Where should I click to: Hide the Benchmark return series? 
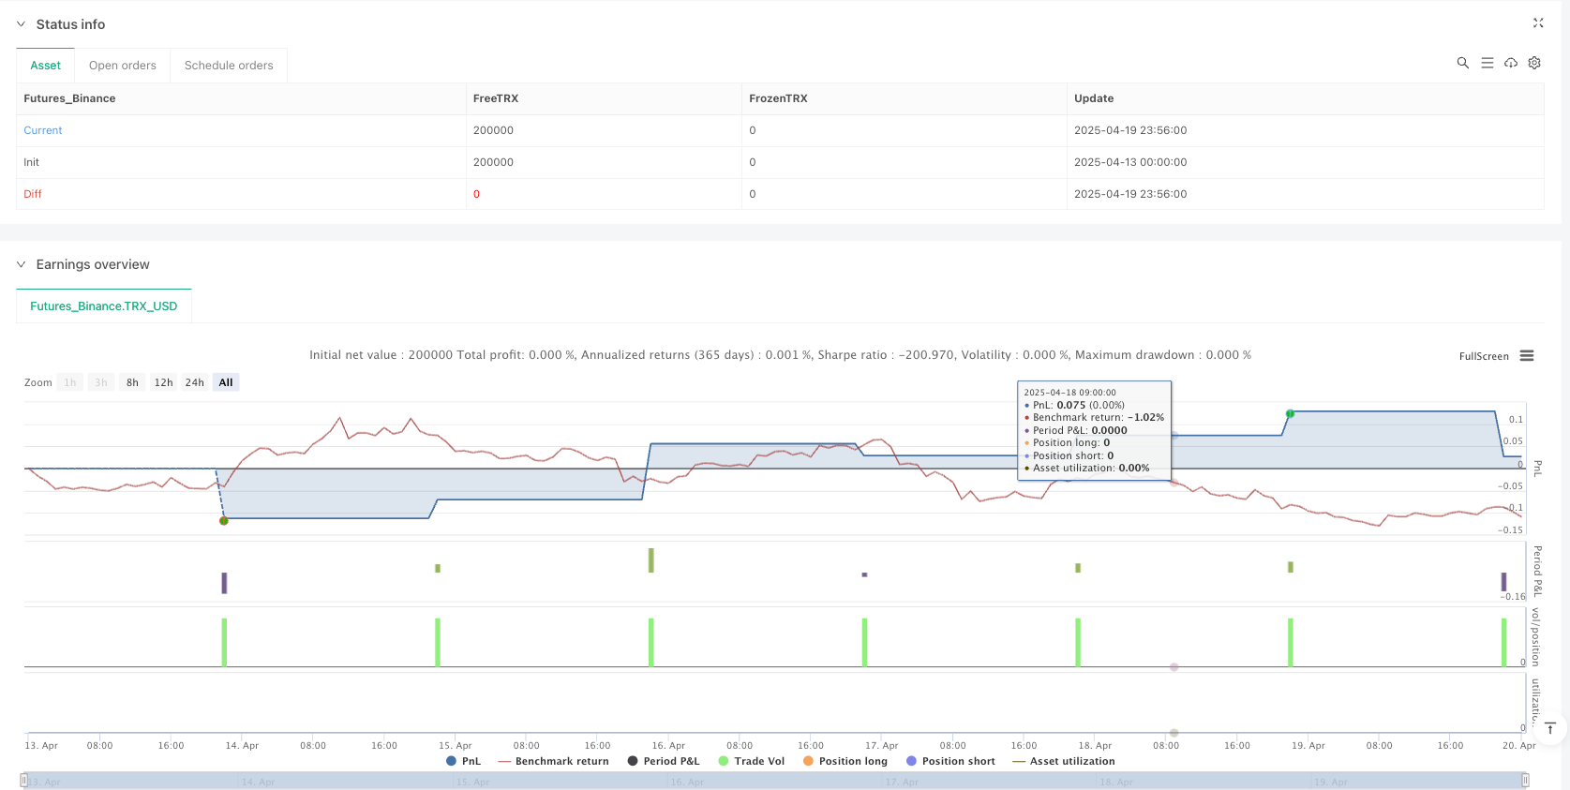point(553,761)
